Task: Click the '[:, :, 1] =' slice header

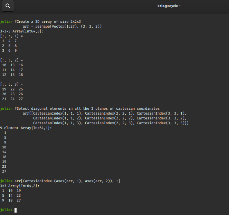Action: pyautogui.click(x=11, y=36)
